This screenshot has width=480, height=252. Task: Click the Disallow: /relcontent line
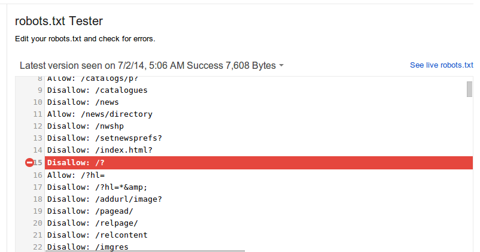[97, 235]
